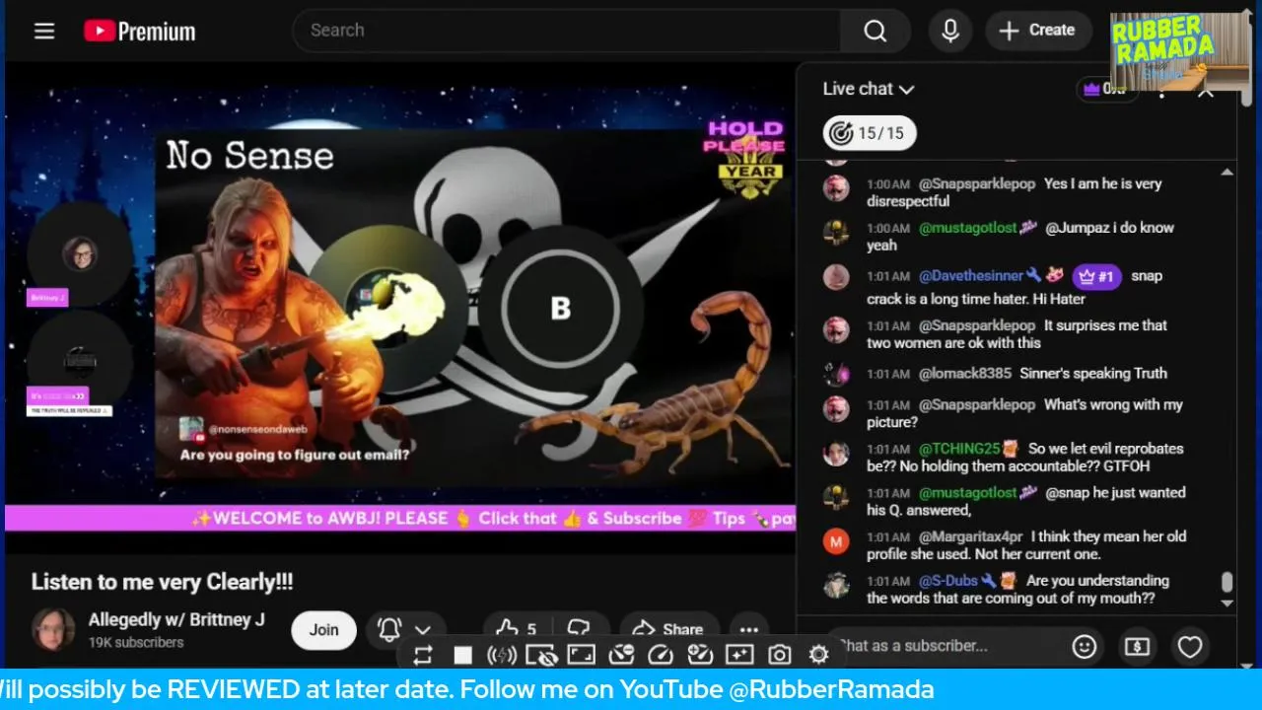Image resolution: width=1262 pixels, height=710 pixels.
Task: Open the hamburger guide menu
Action: (44, 31)
